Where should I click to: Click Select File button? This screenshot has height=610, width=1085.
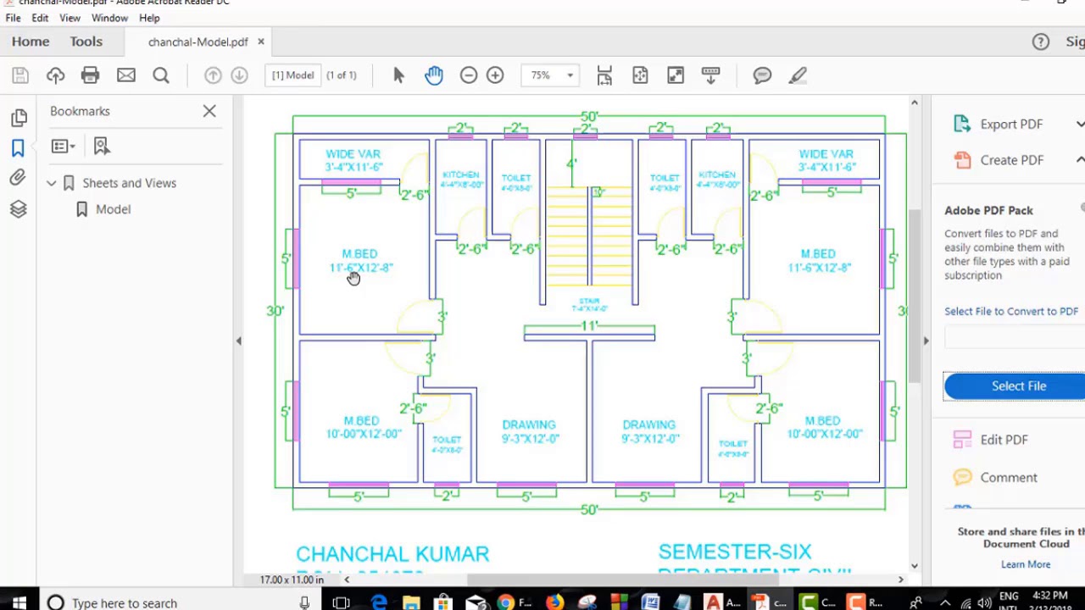1015,386
